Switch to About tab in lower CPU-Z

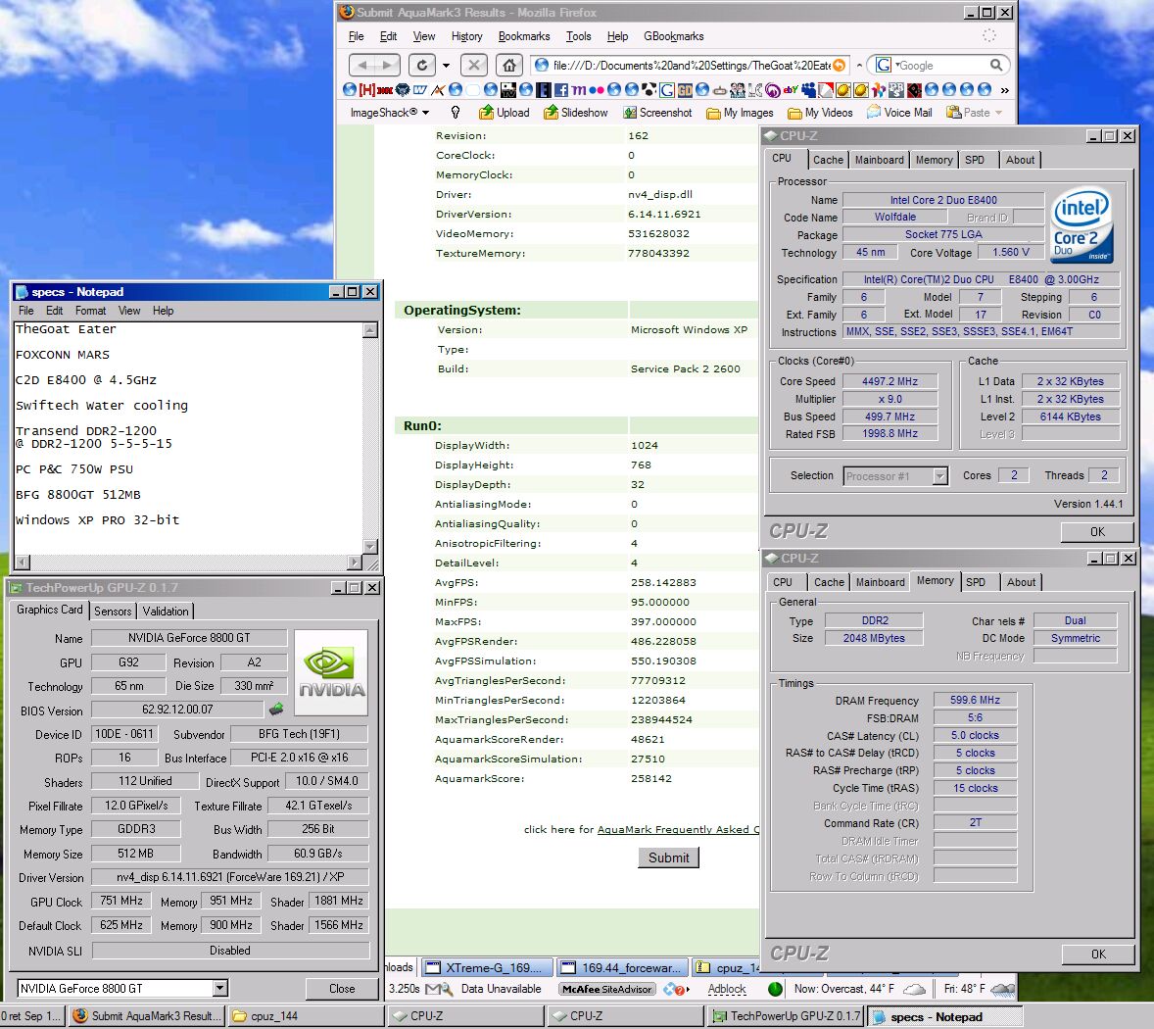click(x=1021, y=582)
